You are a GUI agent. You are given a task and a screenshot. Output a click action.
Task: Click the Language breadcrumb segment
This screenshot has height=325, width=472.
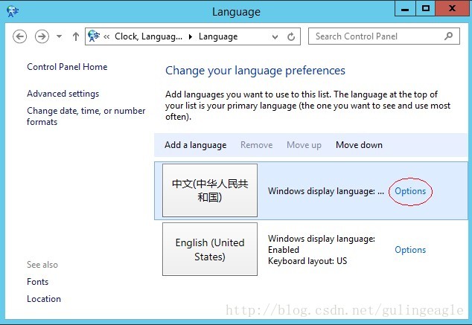tap(218, 36)
